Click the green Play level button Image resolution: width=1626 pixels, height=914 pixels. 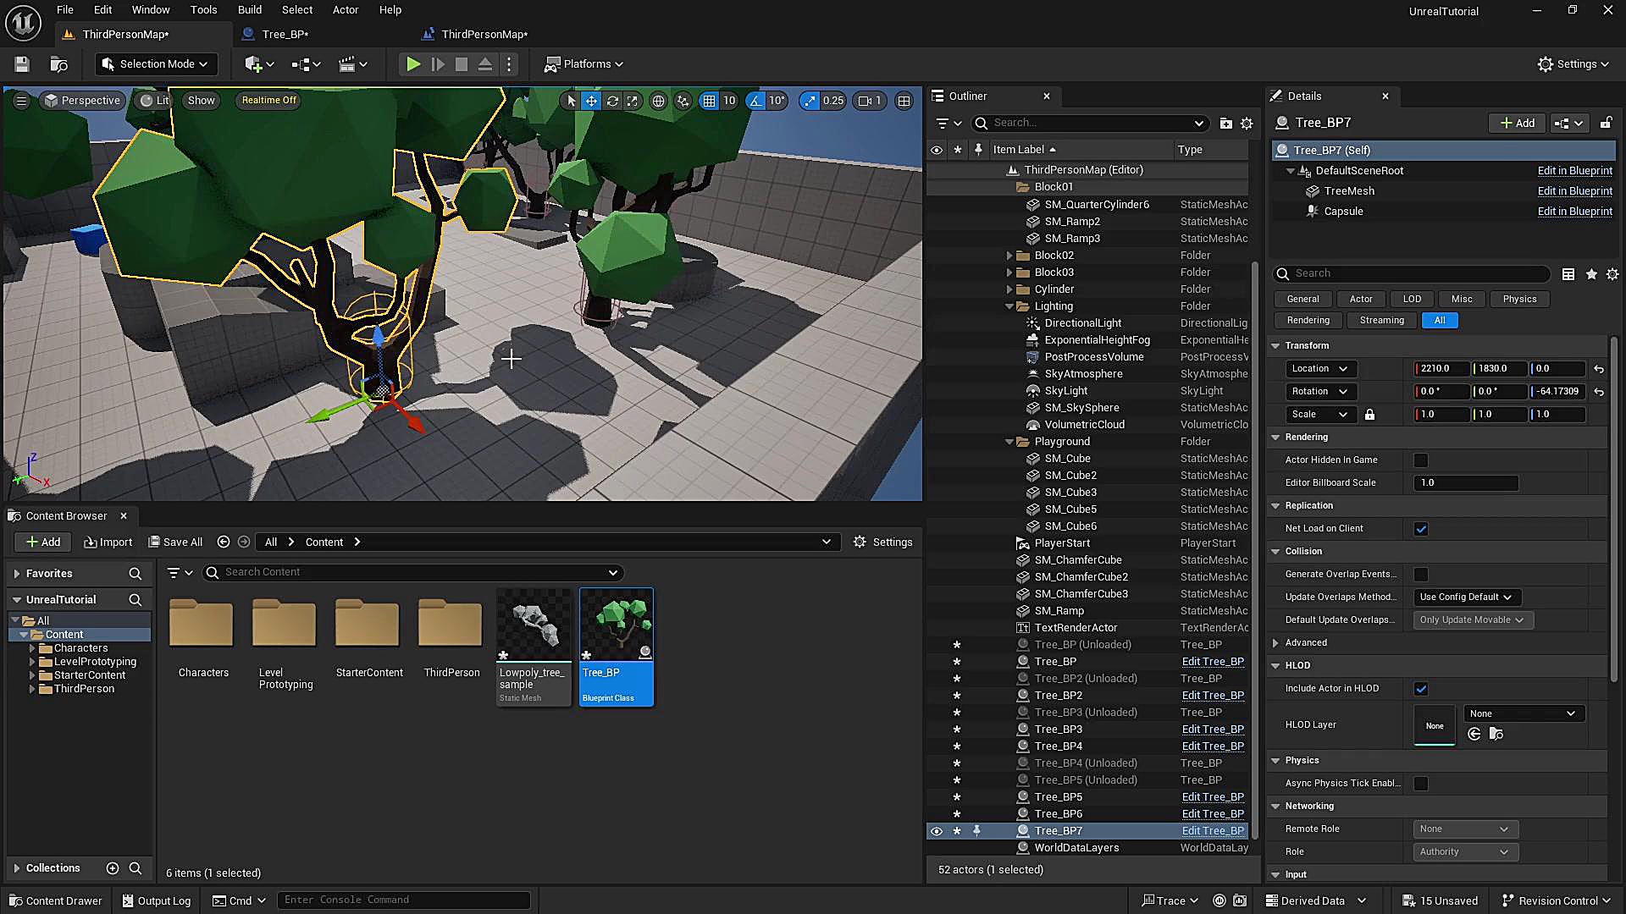(x=412, y=64)
